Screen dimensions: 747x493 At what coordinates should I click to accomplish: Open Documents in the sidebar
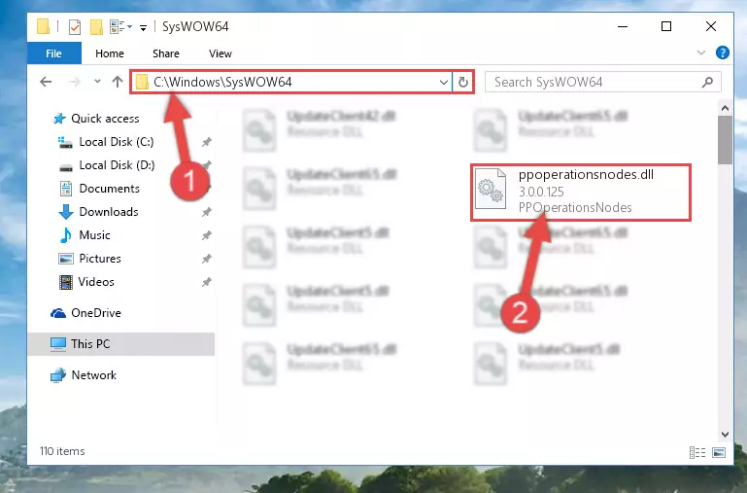[109, 189]
